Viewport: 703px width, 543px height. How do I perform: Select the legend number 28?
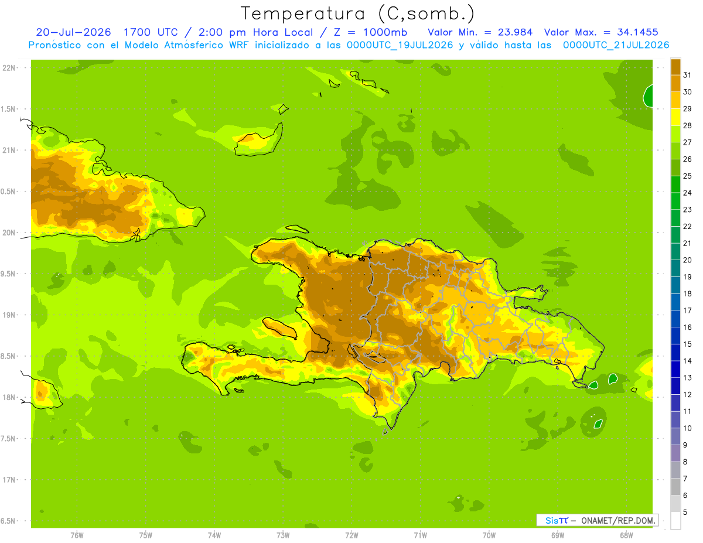(688, 125)
